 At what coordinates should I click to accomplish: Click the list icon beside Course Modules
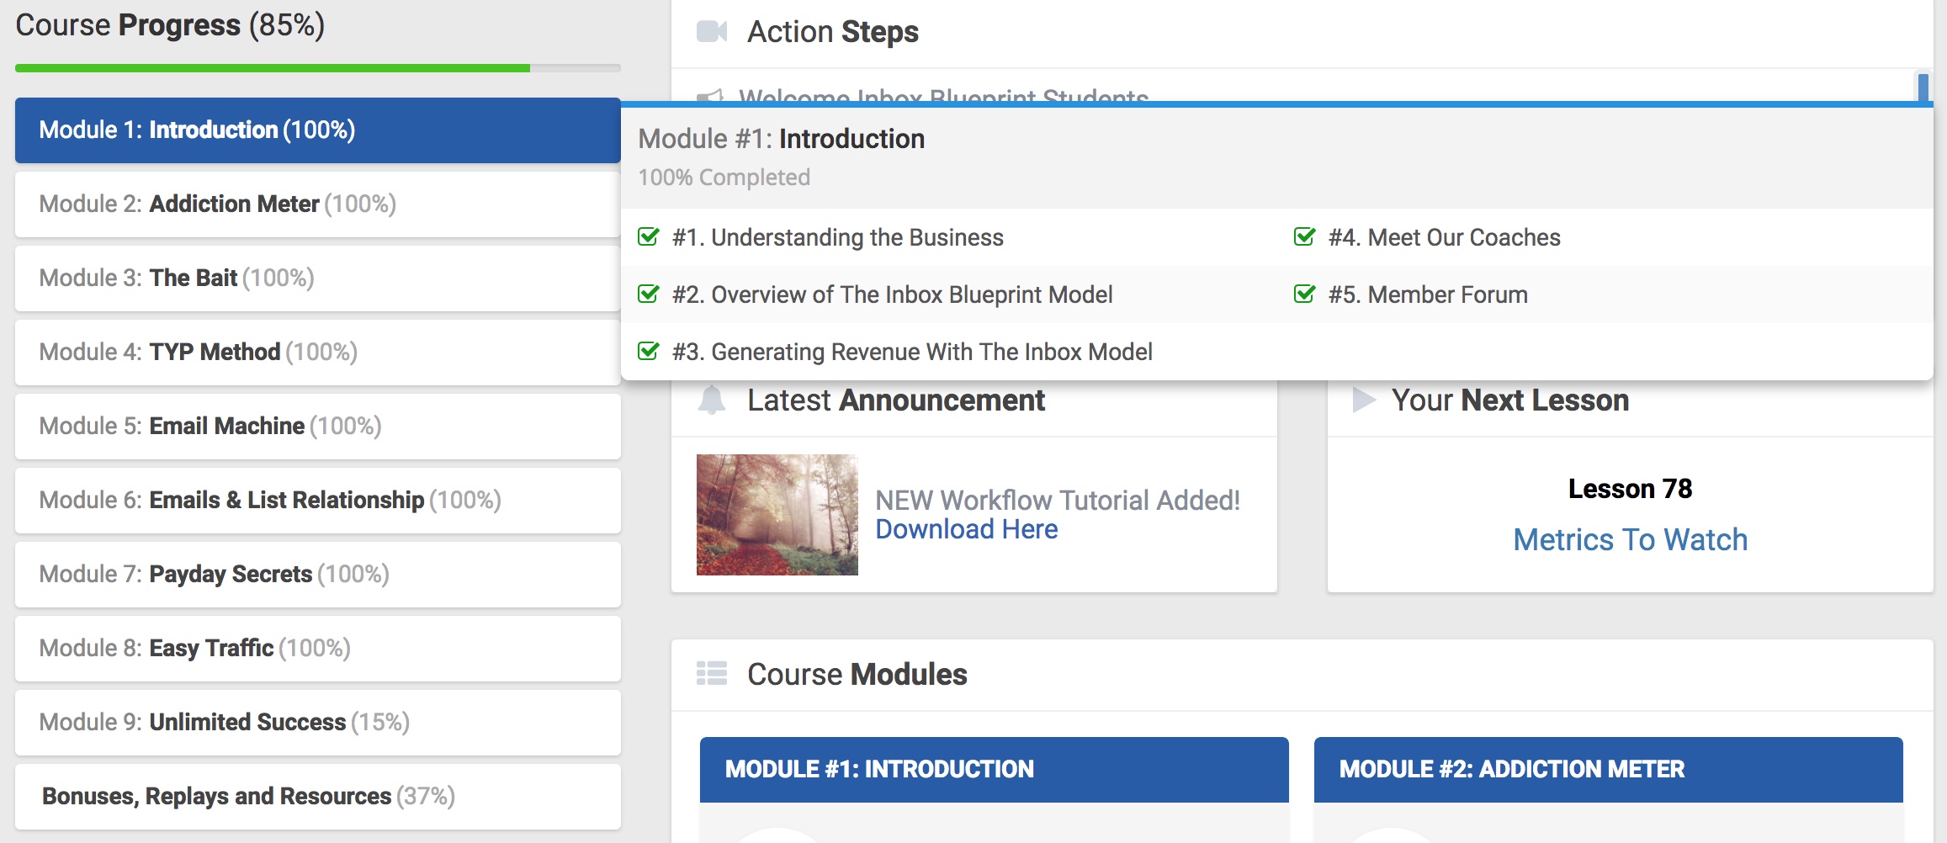712,673
